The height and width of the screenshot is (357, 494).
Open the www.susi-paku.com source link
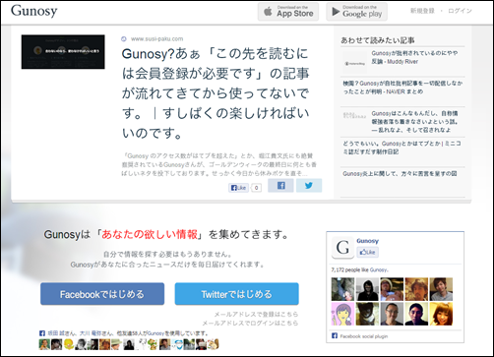click(156, 38)
